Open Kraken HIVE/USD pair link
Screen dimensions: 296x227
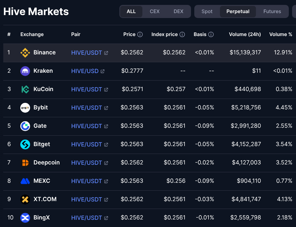pos(85,71)
